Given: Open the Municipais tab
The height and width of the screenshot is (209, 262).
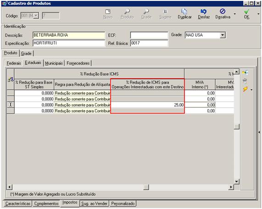Looking at the screenshot, I should pos(54,63).
